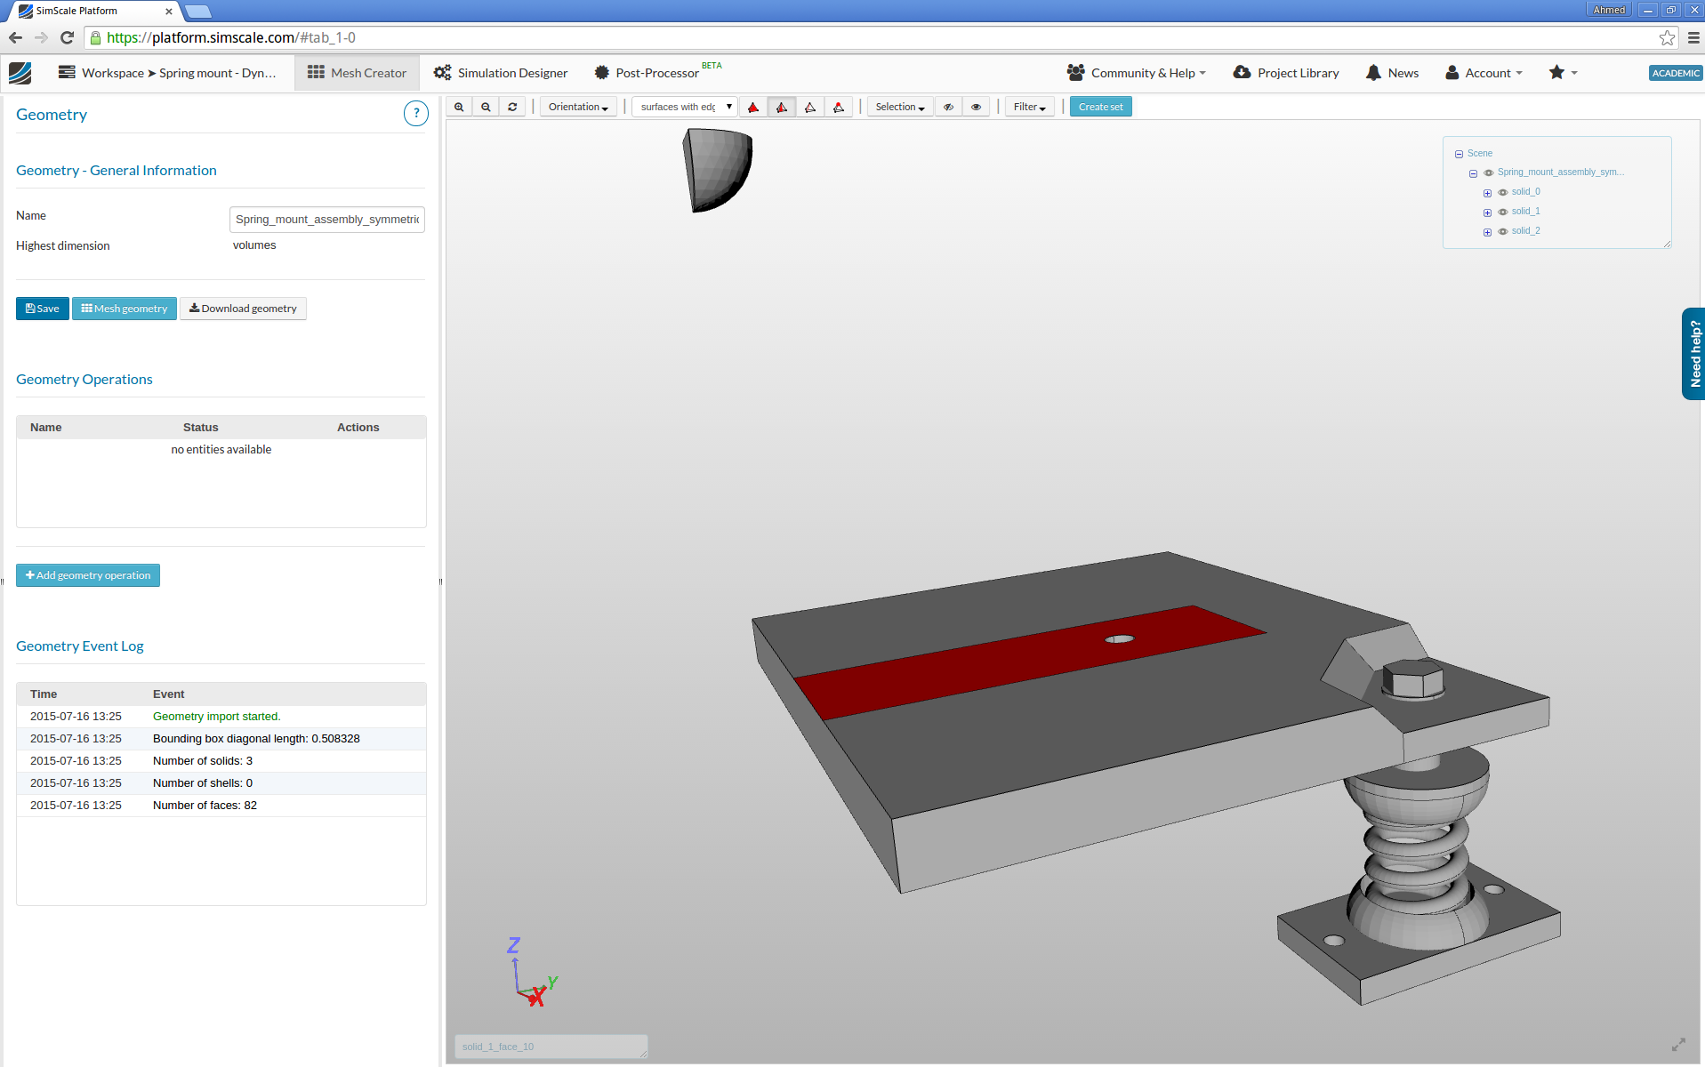Open the Simulation Designer tab
1705x1067 pixels.
(501, 73)
